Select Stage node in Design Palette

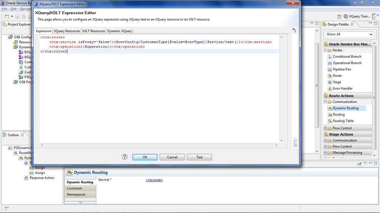click(x=337, y=82)
